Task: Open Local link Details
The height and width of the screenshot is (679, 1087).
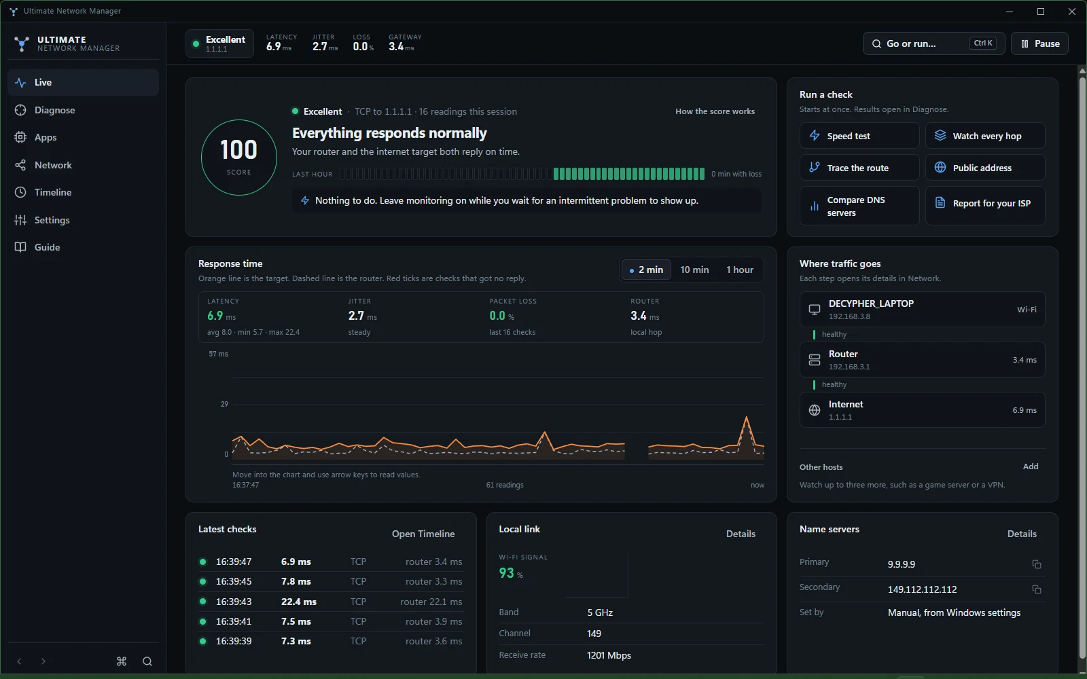Action: 741,534
